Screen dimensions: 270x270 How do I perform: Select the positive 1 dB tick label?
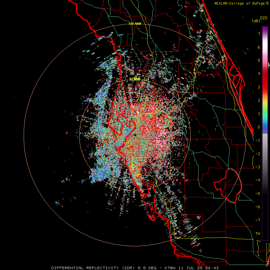click(x=259, y=114)
